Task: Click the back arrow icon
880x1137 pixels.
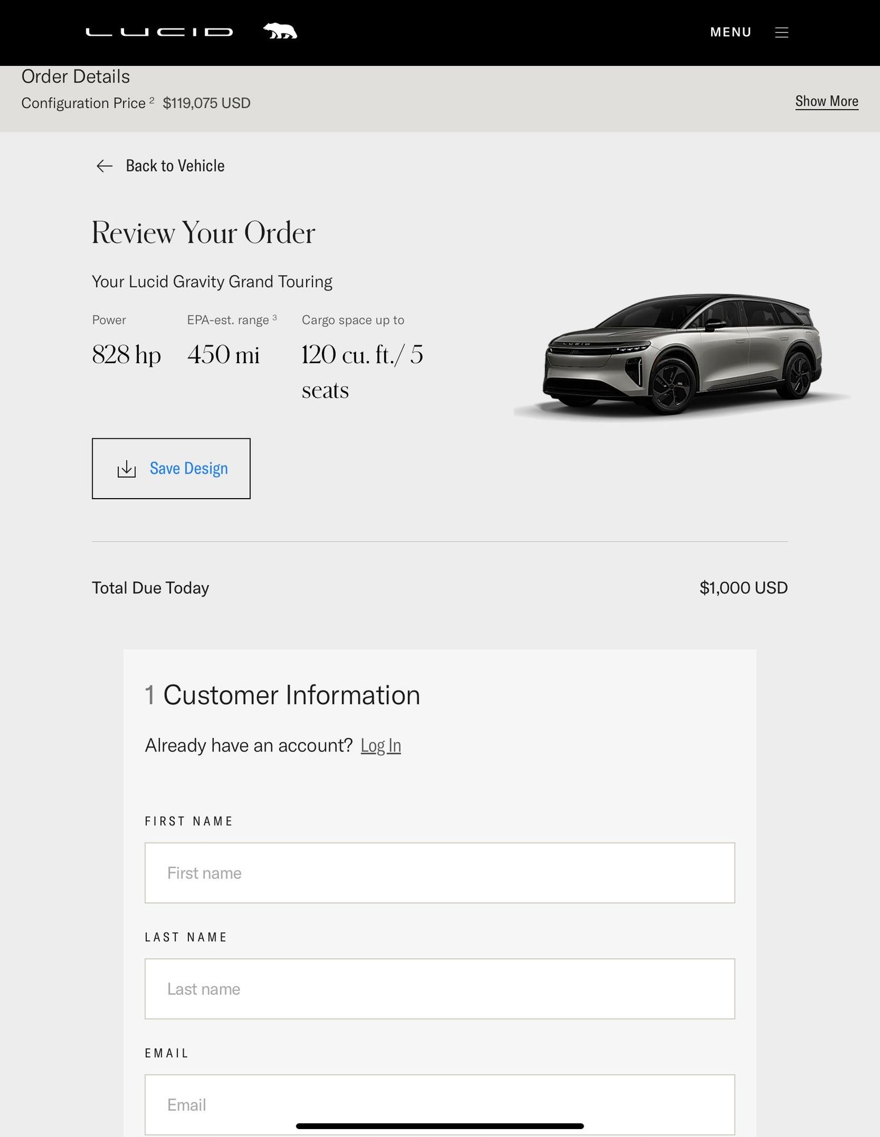Action: 105,166
